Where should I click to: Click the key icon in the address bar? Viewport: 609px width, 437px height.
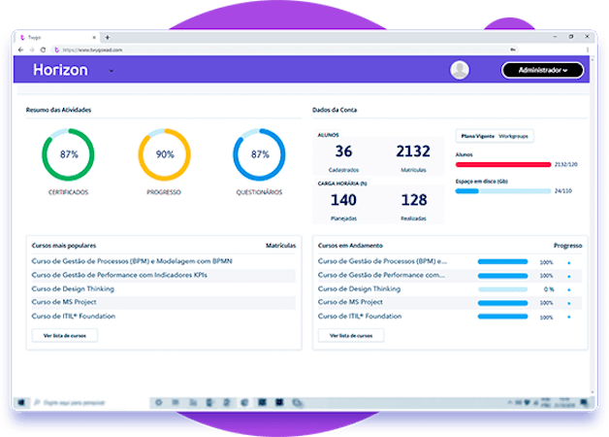(x=513, y=50)
